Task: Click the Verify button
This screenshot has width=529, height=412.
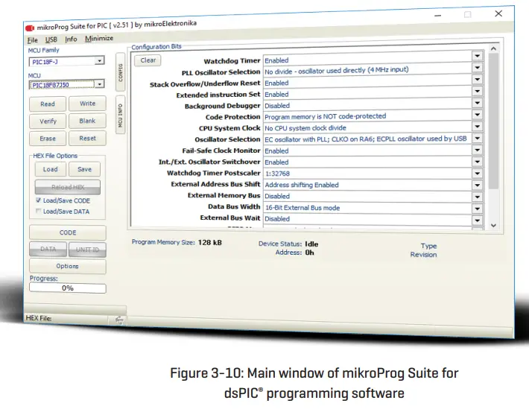Action: (48, 121)
